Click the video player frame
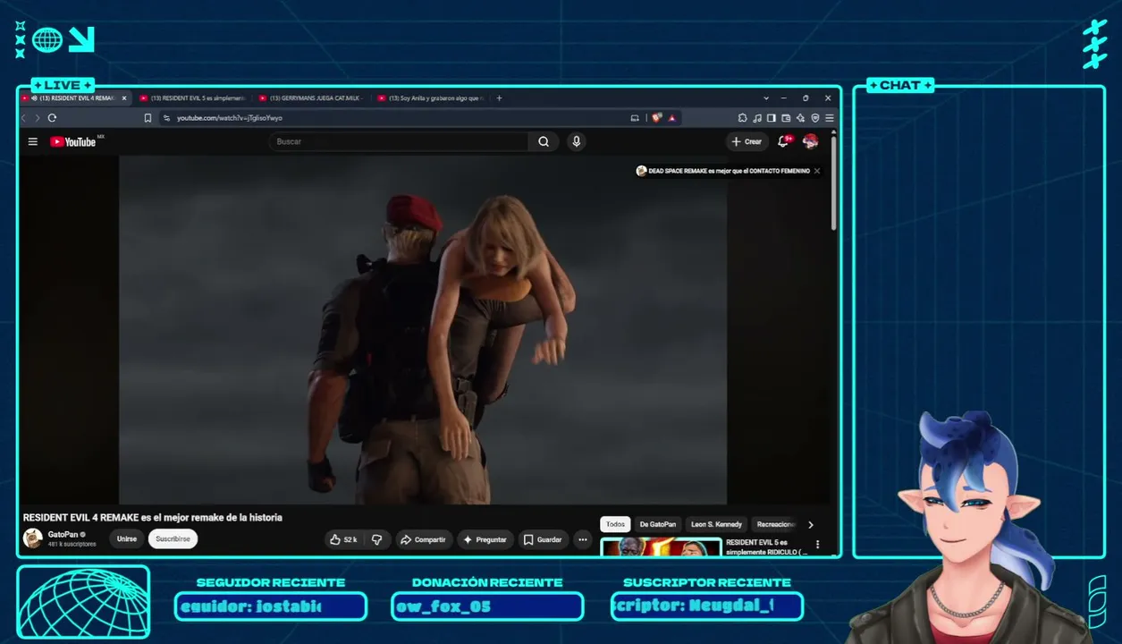Screen dimensions: 1122x644 (423, 330)
